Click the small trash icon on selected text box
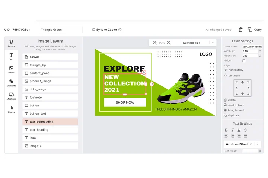The image size is (268, 178). 144,72
